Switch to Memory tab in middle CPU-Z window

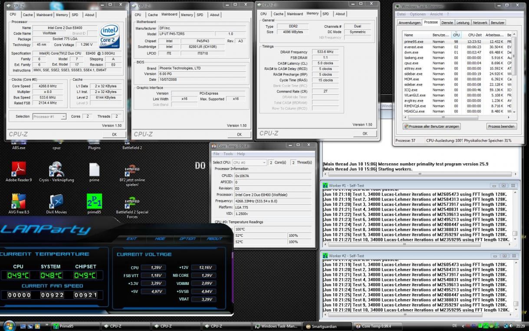click(x=187, y=15)
